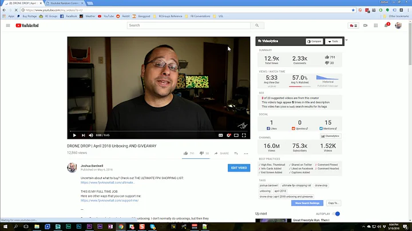412x231 pixels.
Task: Open the RC Groups bookmark
Action: coord(48,16)
